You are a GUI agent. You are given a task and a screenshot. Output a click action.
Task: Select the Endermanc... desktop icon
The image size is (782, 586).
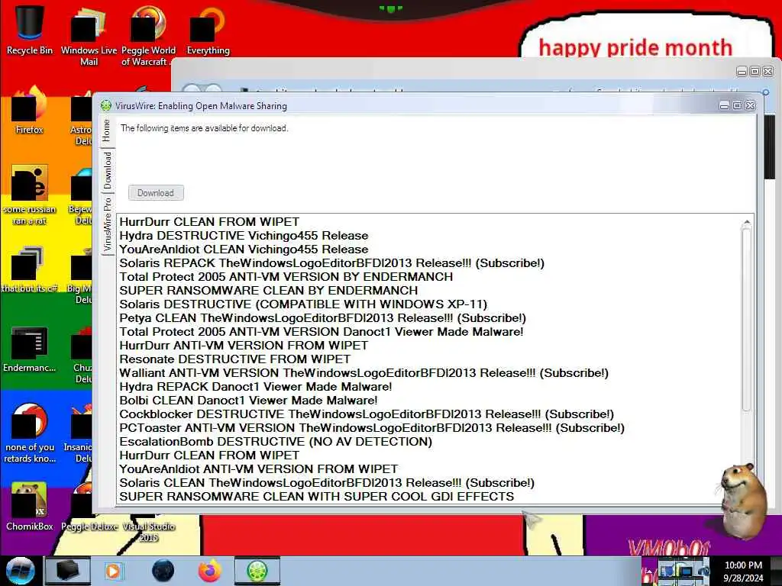[x=30, y=349]
